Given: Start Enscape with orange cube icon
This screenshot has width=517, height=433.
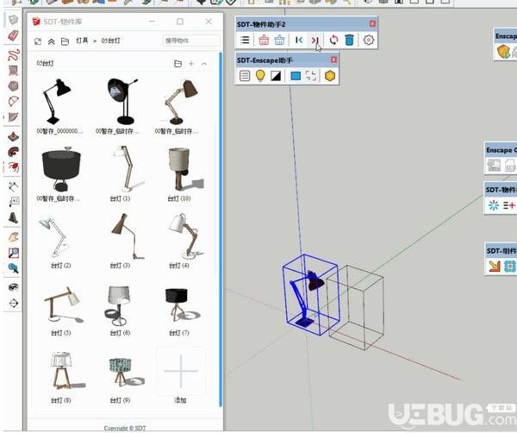Looking at the screenshot, I should [x=503, y=52].
